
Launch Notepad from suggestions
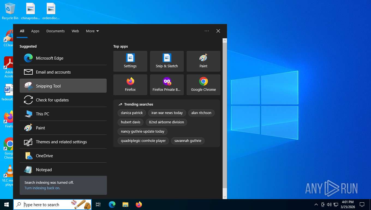(63, 170)
